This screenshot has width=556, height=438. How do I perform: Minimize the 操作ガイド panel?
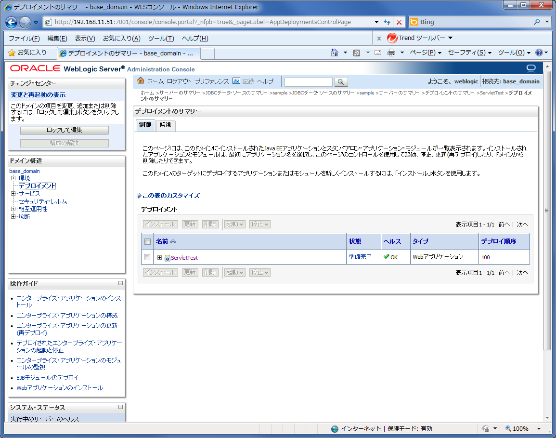[120, 283]
